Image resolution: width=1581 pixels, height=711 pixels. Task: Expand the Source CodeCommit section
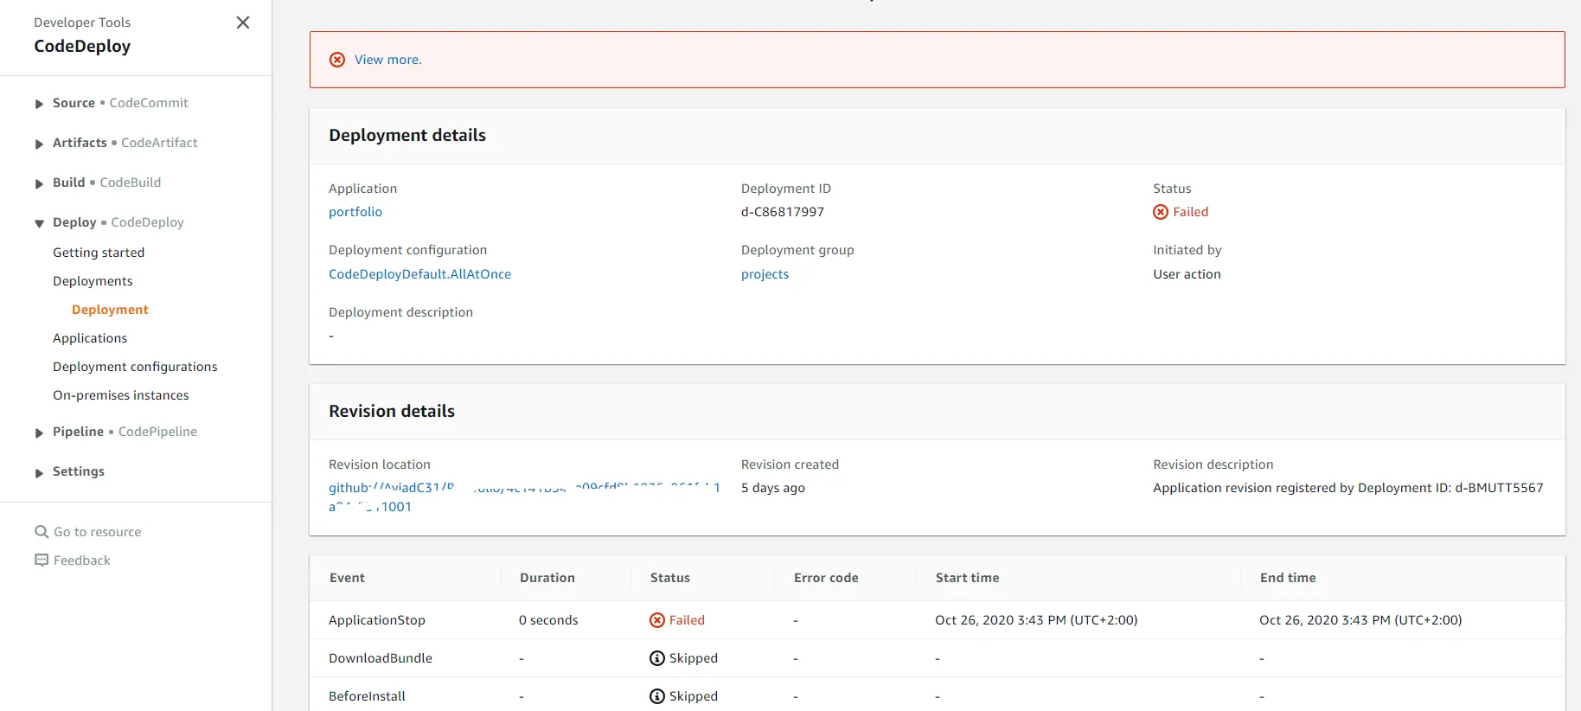[39, 104]
